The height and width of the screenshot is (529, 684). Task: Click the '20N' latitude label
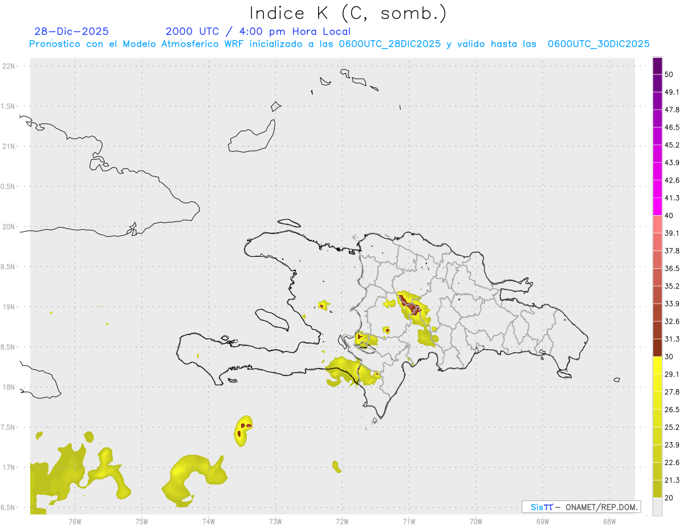point(9,227)
